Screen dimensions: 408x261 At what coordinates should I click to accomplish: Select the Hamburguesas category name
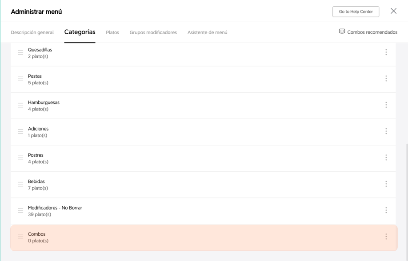pos(44,103)
